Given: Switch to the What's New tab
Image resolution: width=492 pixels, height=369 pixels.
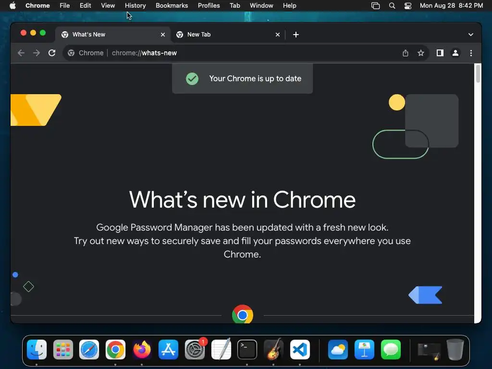Looking at the screenshot, I should click(x=113, y=35).
